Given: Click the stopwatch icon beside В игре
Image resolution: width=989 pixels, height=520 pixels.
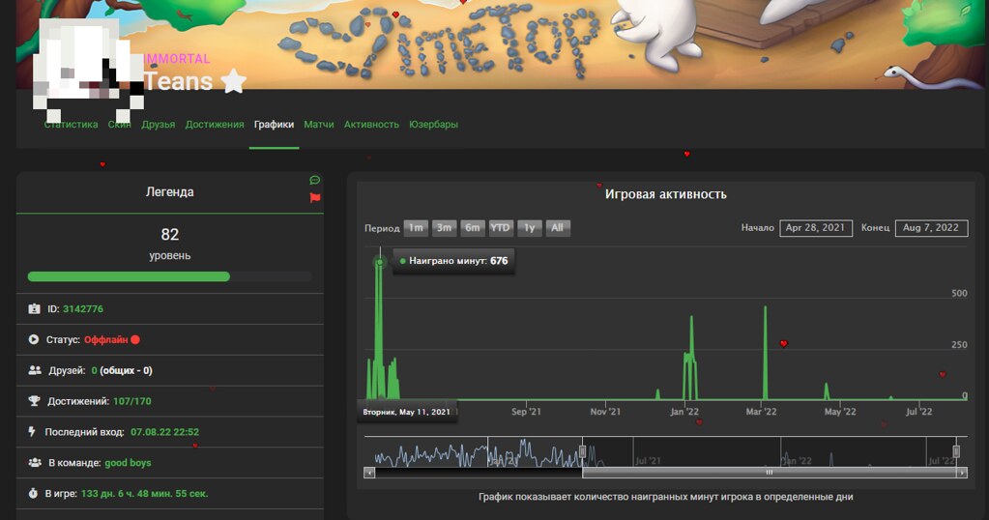Looking at the screenshot, I should tap(35, 493).
